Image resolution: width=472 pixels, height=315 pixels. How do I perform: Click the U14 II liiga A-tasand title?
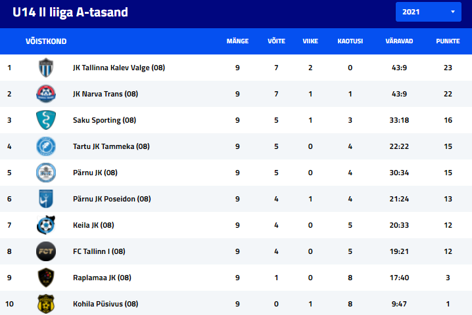click(x=70, y=12)
